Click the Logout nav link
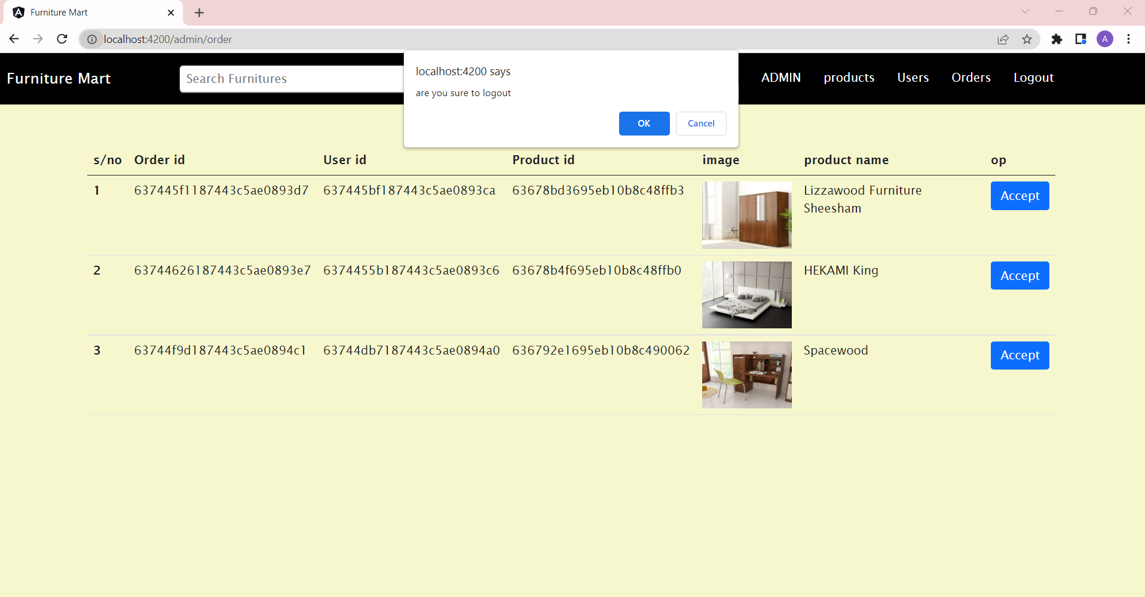Viewport: 1145px width, 597px height. coord(1033,78)
